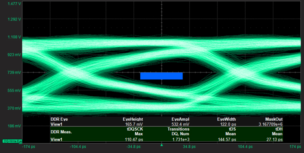Click the 34.8 ps time axis label
The height and width of the screenshot is (153, 304).
pos(189,147)
